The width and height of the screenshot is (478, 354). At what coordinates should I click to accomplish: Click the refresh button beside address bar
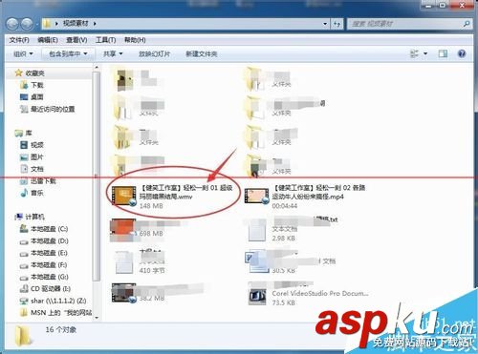coord(337,24)
